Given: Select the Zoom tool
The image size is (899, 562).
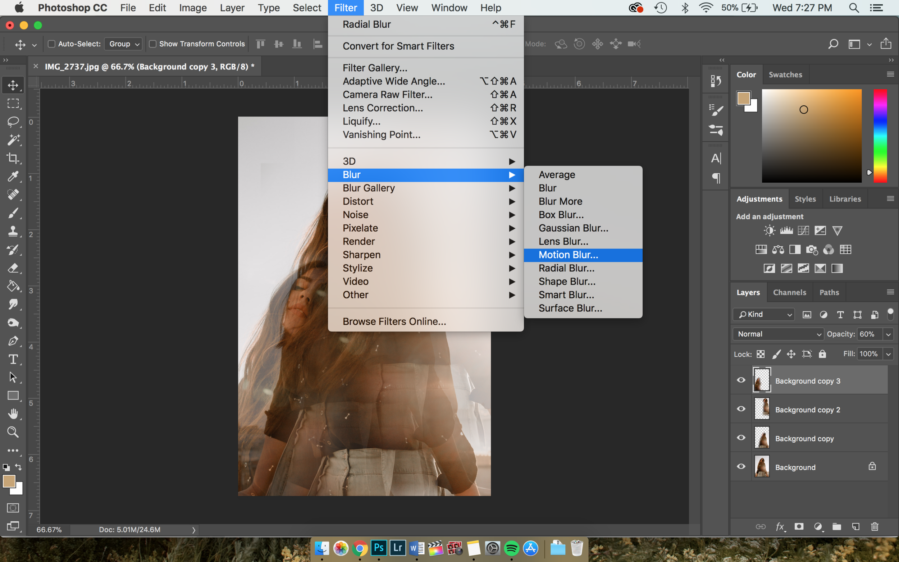Looking at the screenshot, I should point(13,432).
